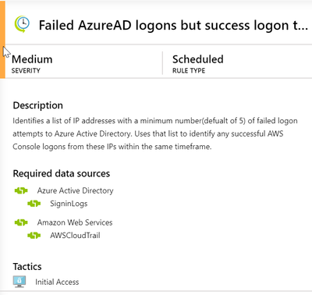Viewport: 312px width, 295px height.
Task: Click the Initial Access tactic label
Action: pos(57,282)
